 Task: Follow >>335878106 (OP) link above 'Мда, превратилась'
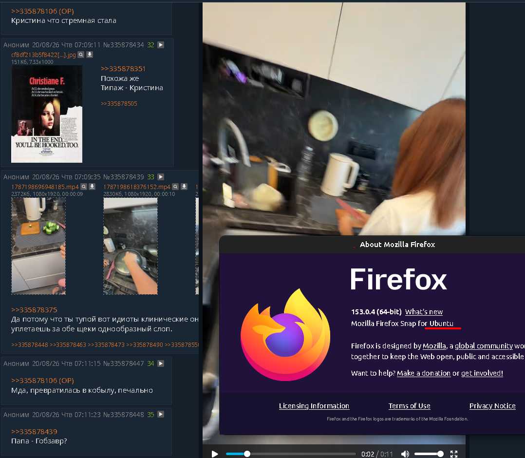(x=42, y=381)
